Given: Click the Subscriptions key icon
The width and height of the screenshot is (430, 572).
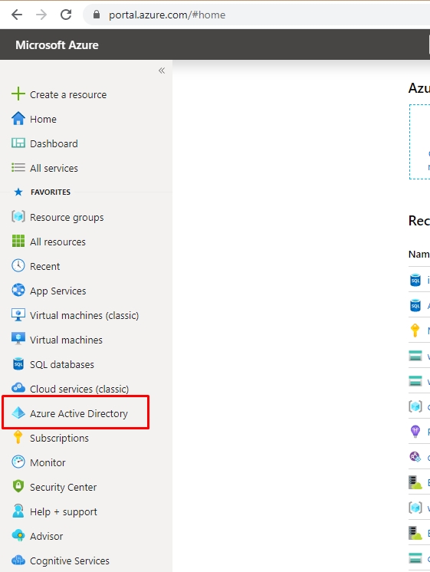Looking at the screenshot, I should coord(18,437).
